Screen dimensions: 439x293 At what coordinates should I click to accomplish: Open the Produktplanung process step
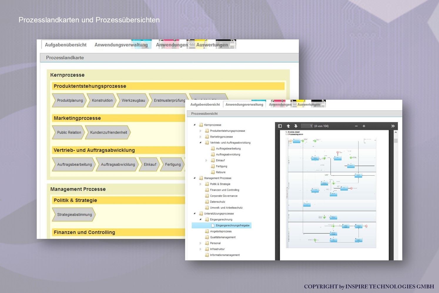(69, 100)
